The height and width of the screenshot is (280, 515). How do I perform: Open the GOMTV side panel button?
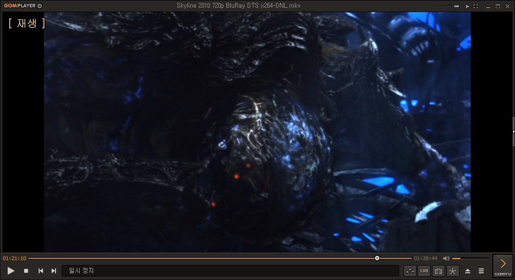tap(503, 266)
